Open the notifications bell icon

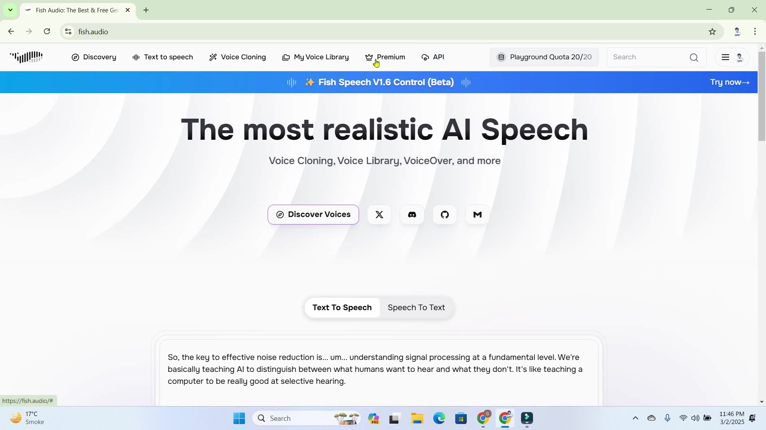[x=753, y=418]
